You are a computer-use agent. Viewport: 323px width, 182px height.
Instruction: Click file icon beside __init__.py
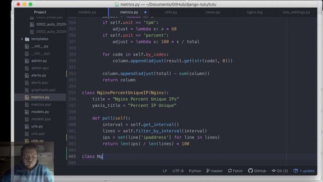click(27, 47)
